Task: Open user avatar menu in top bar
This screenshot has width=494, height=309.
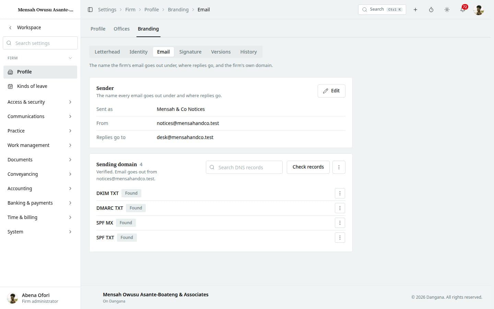Action: 479,10
